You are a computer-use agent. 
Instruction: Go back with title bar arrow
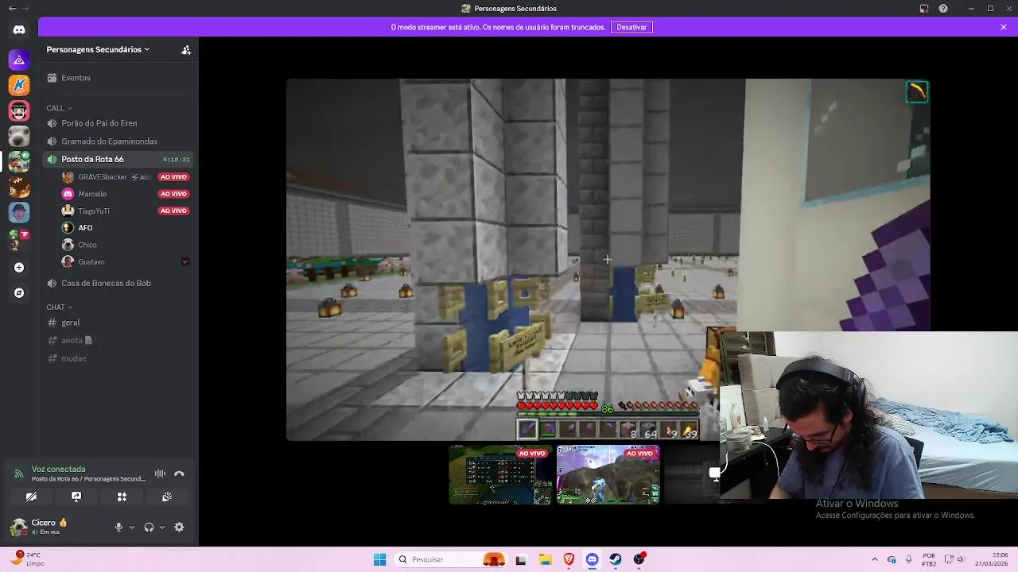coord(12,9)
